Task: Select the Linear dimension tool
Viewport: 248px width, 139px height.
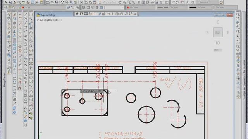Action: [x=31, y=15]
